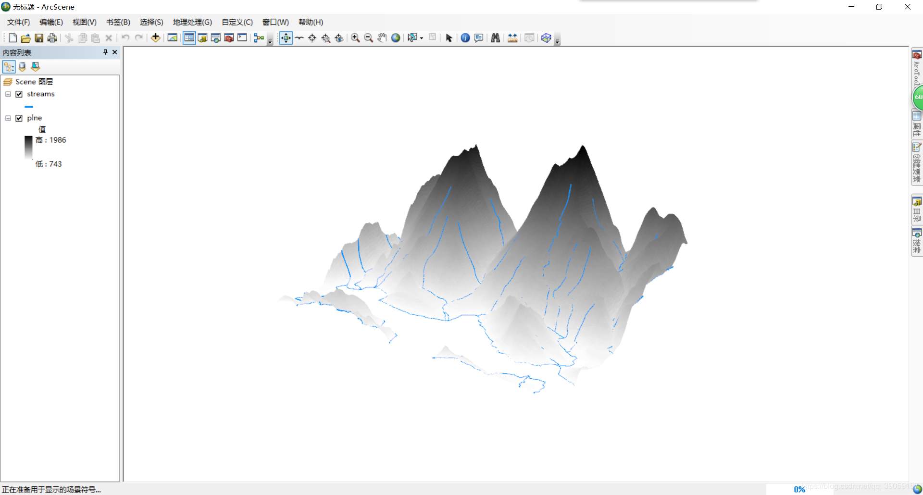This screenshot has width=923, height=495.
Task: Collapse the streams layer legend
Action: pyautogui.click(x=8, y=94)
